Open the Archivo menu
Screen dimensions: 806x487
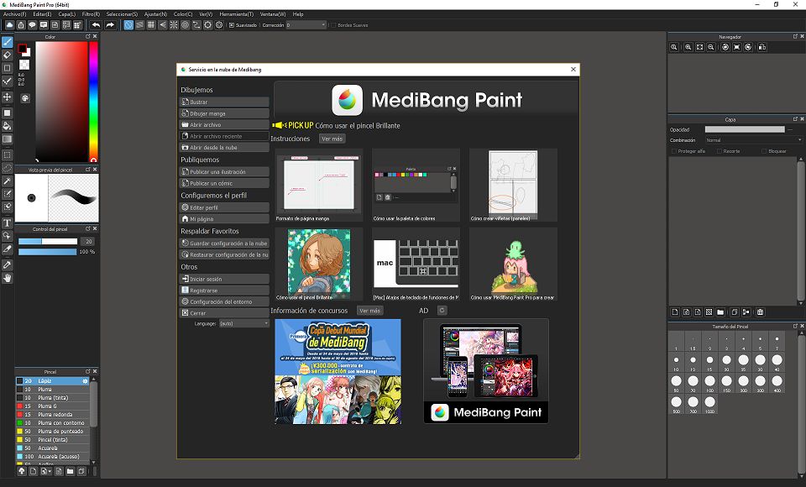click(x=14, y=14)
